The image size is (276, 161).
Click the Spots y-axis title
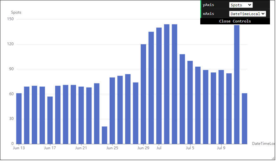pos(16,12)
